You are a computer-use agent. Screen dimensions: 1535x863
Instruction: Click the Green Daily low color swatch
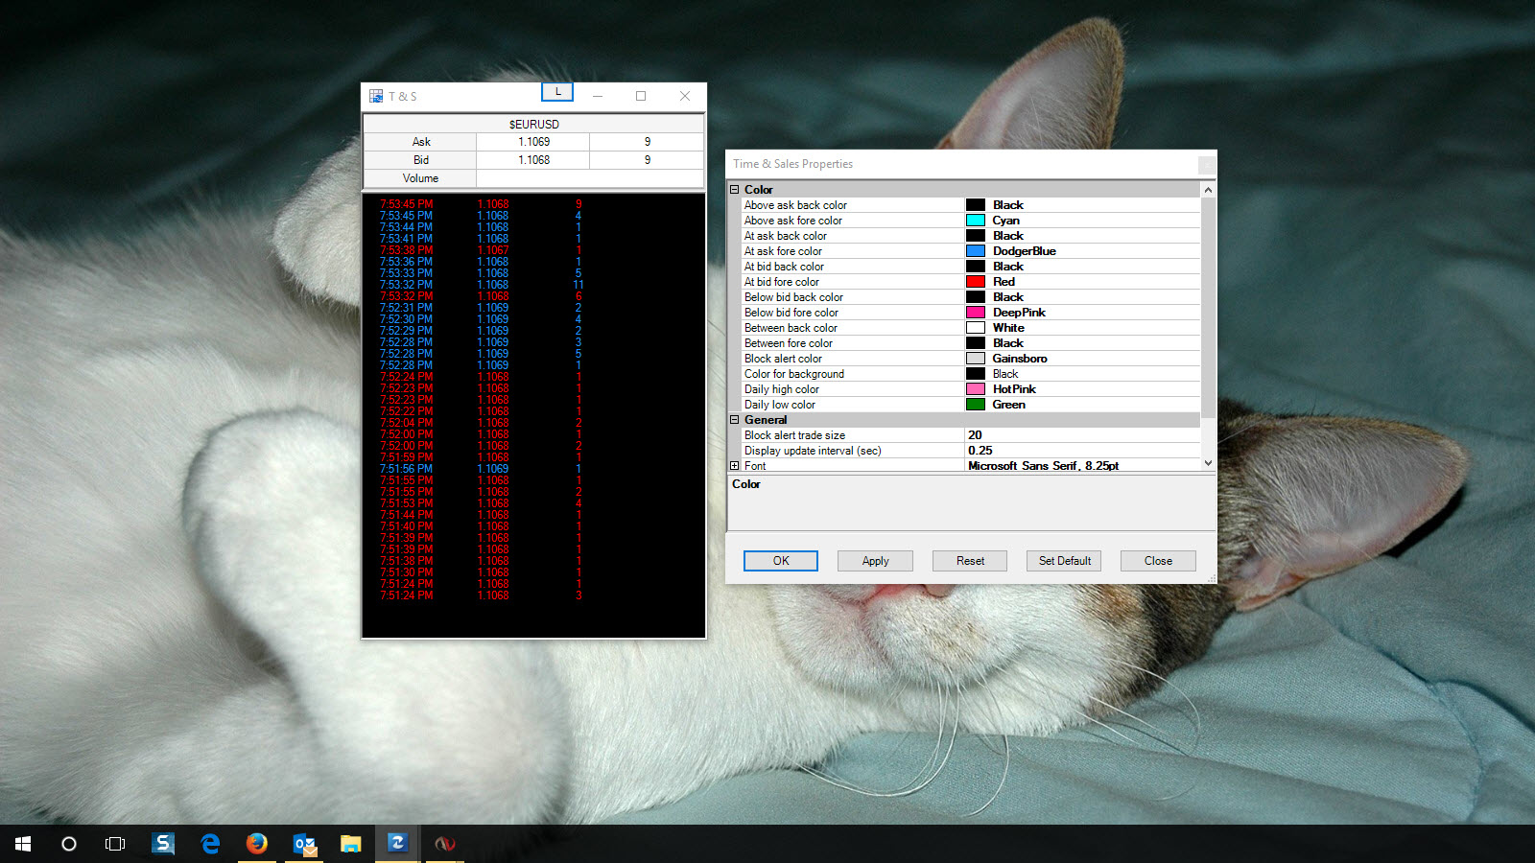(x=976, y=405)
